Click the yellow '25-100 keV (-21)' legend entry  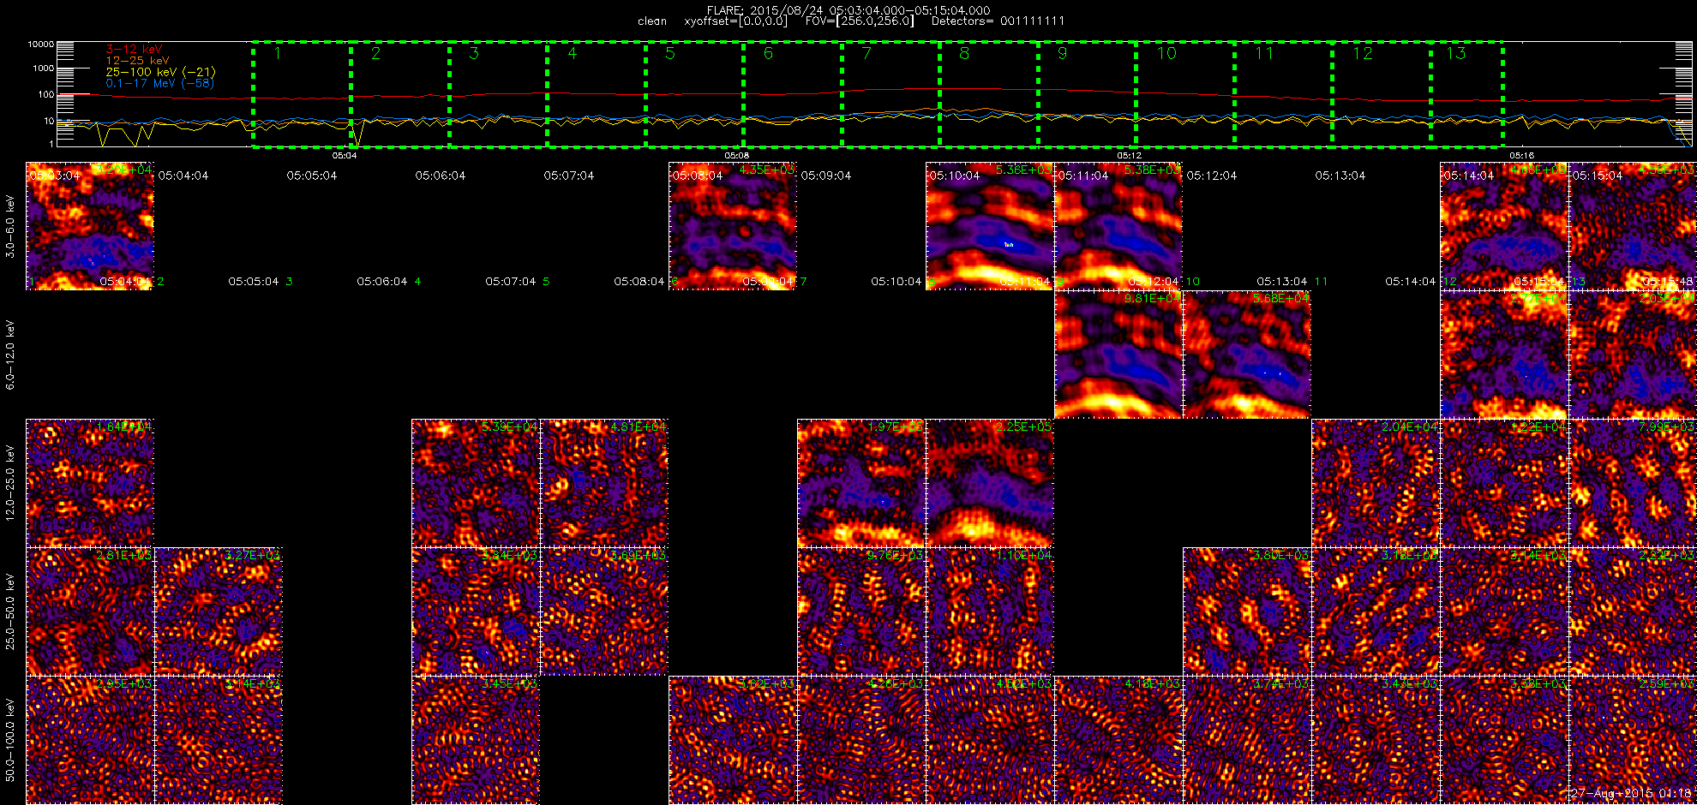click(161, 72)
